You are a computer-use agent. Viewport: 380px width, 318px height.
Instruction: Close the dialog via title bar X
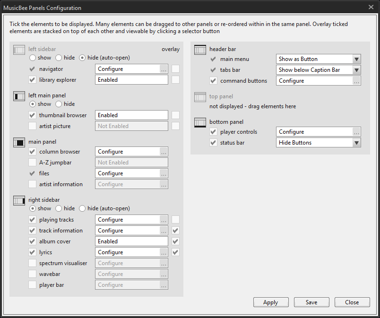[x=371, y=7]
